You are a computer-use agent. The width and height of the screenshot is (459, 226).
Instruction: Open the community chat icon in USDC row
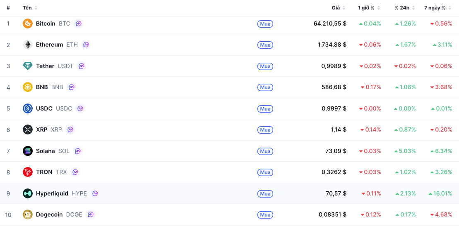click(x=80, y=108)
